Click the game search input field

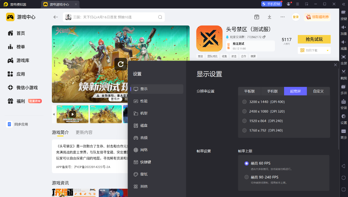click(x=114, y=17)
